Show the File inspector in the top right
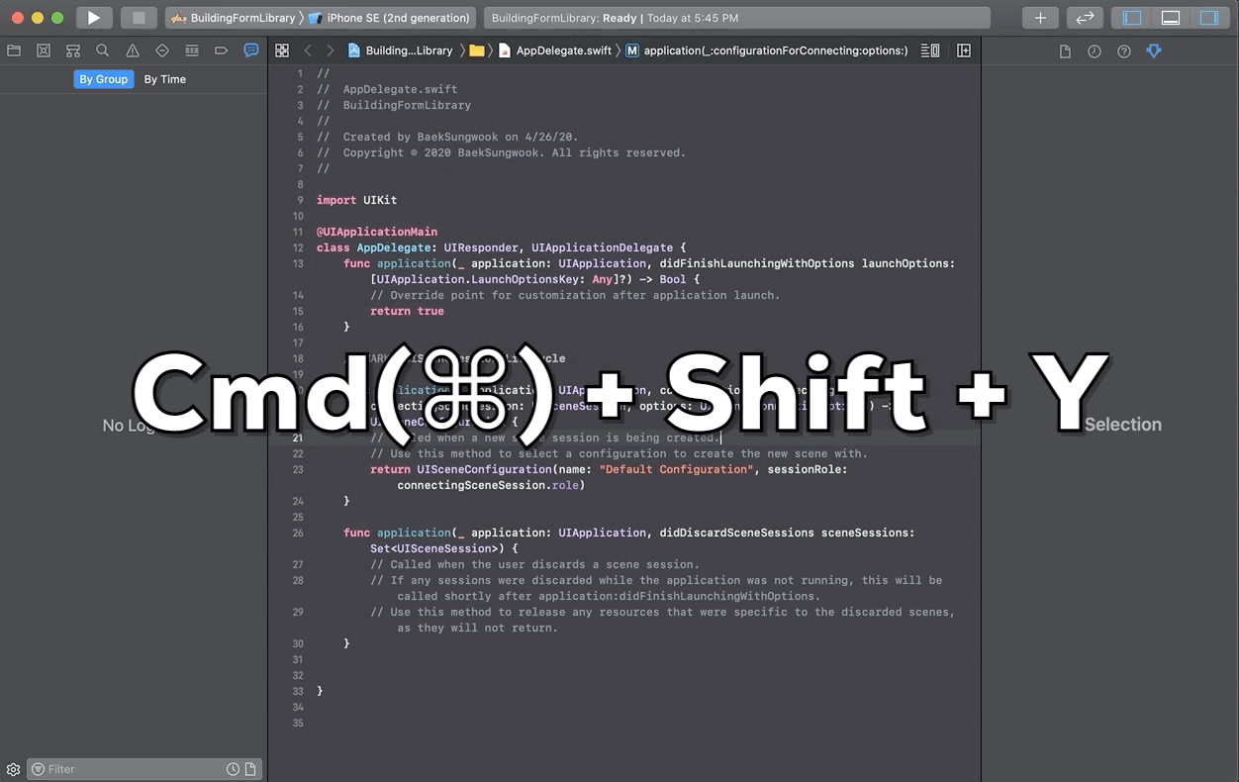Image resolution: width=1239 pixels, height=782 pixels. pyautogui.click(x=1065, y=50)
